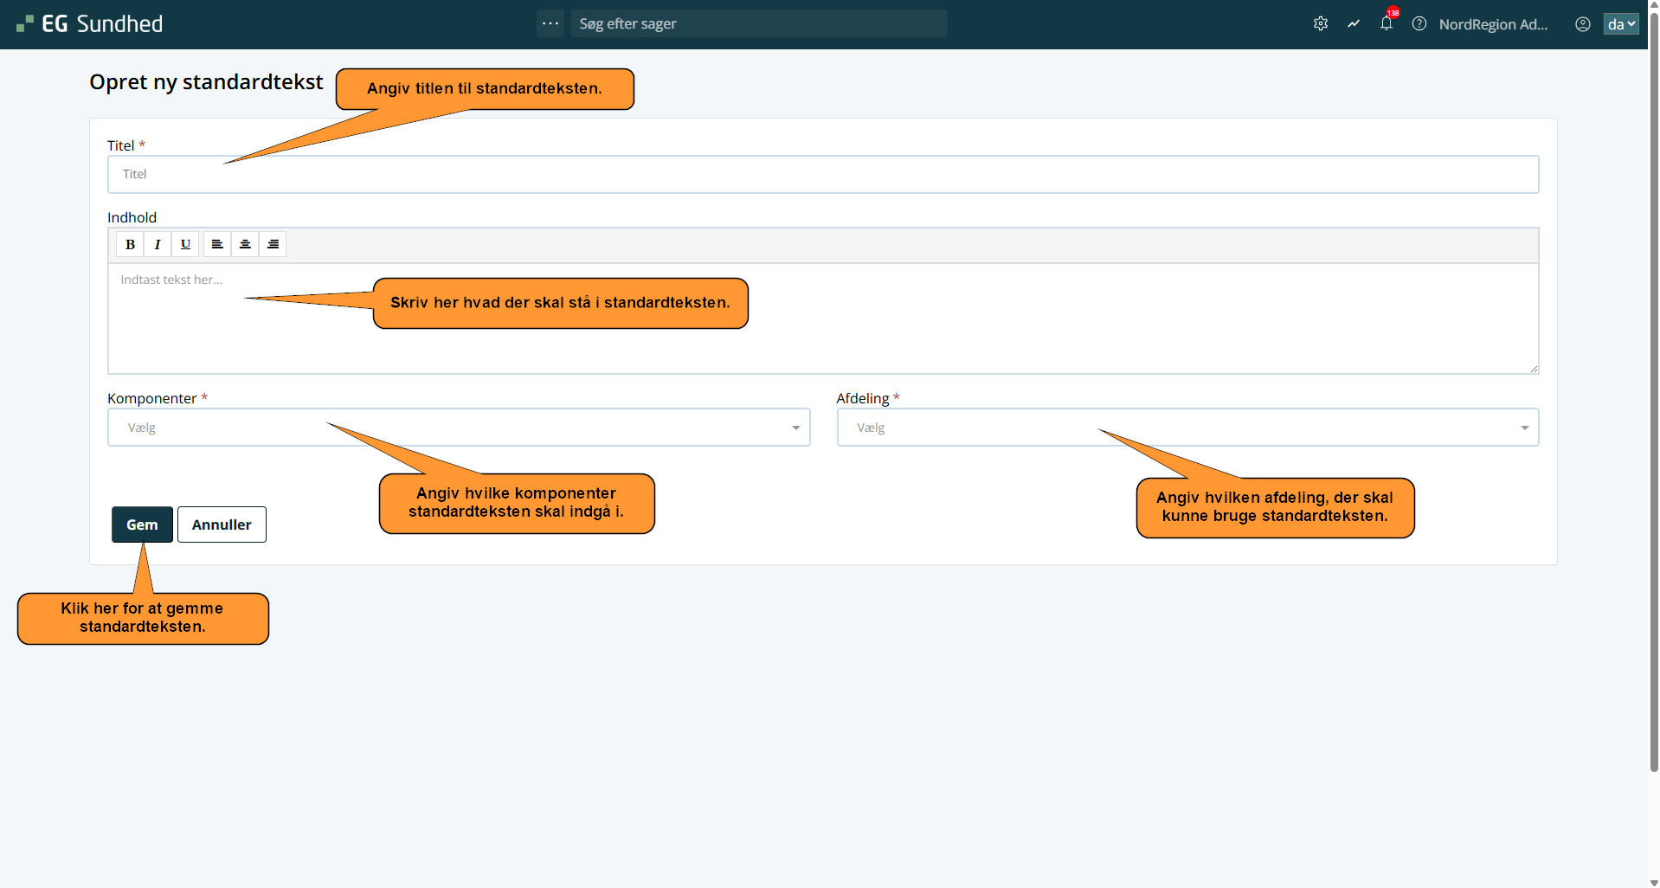Click into the Titel input field

pos(822,175)
